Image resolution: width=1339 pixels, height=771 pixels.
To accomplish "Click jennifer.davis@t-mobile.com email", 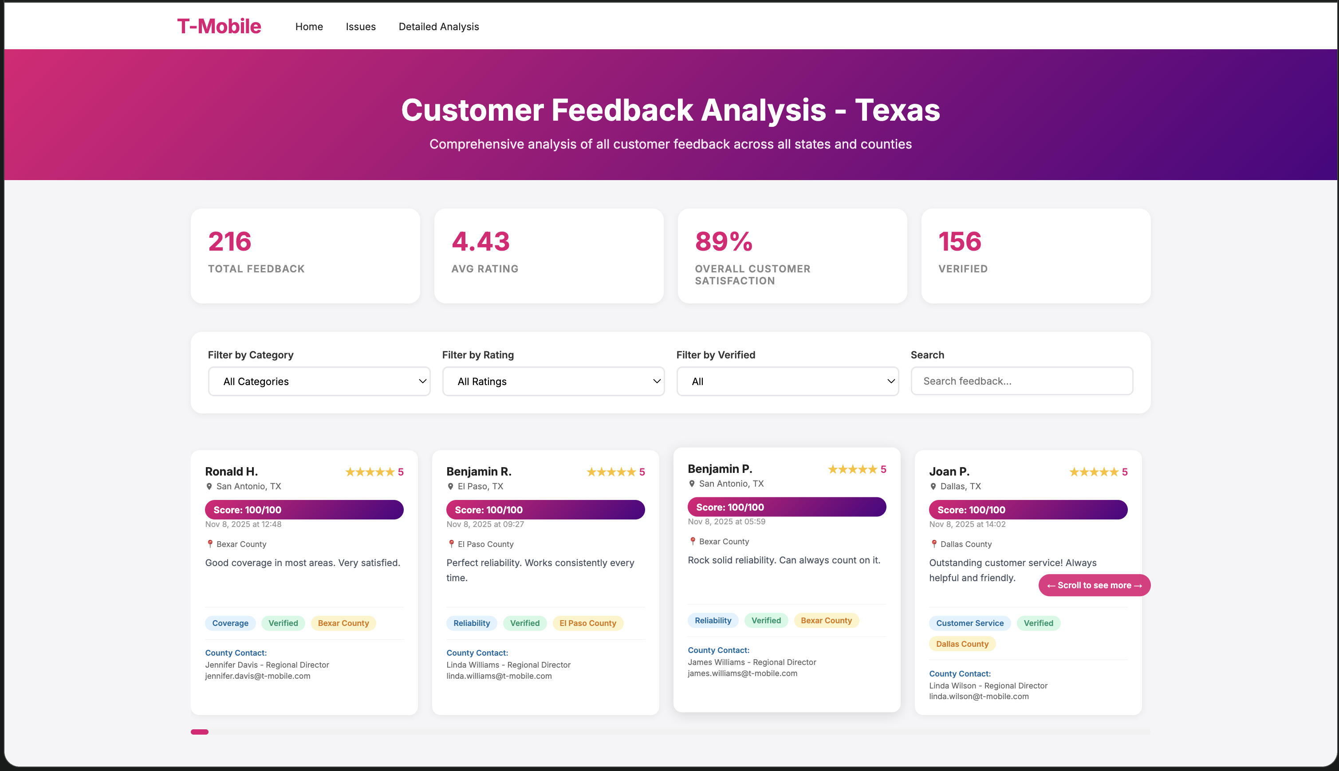I will [x=257, y=676].
